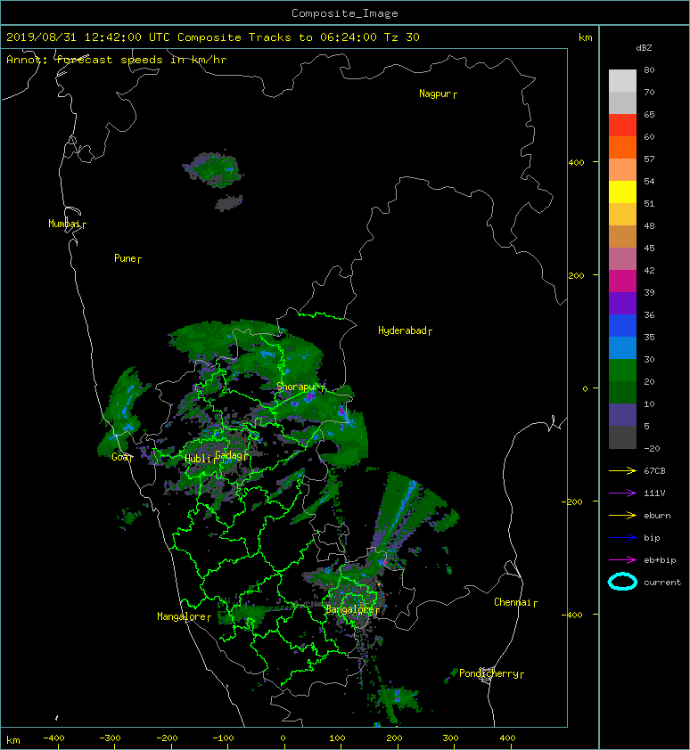Viewport: 690px width, 750px height.
Task: Click the radar echo just west of Pondicherry
Action: tap(452, 674)
